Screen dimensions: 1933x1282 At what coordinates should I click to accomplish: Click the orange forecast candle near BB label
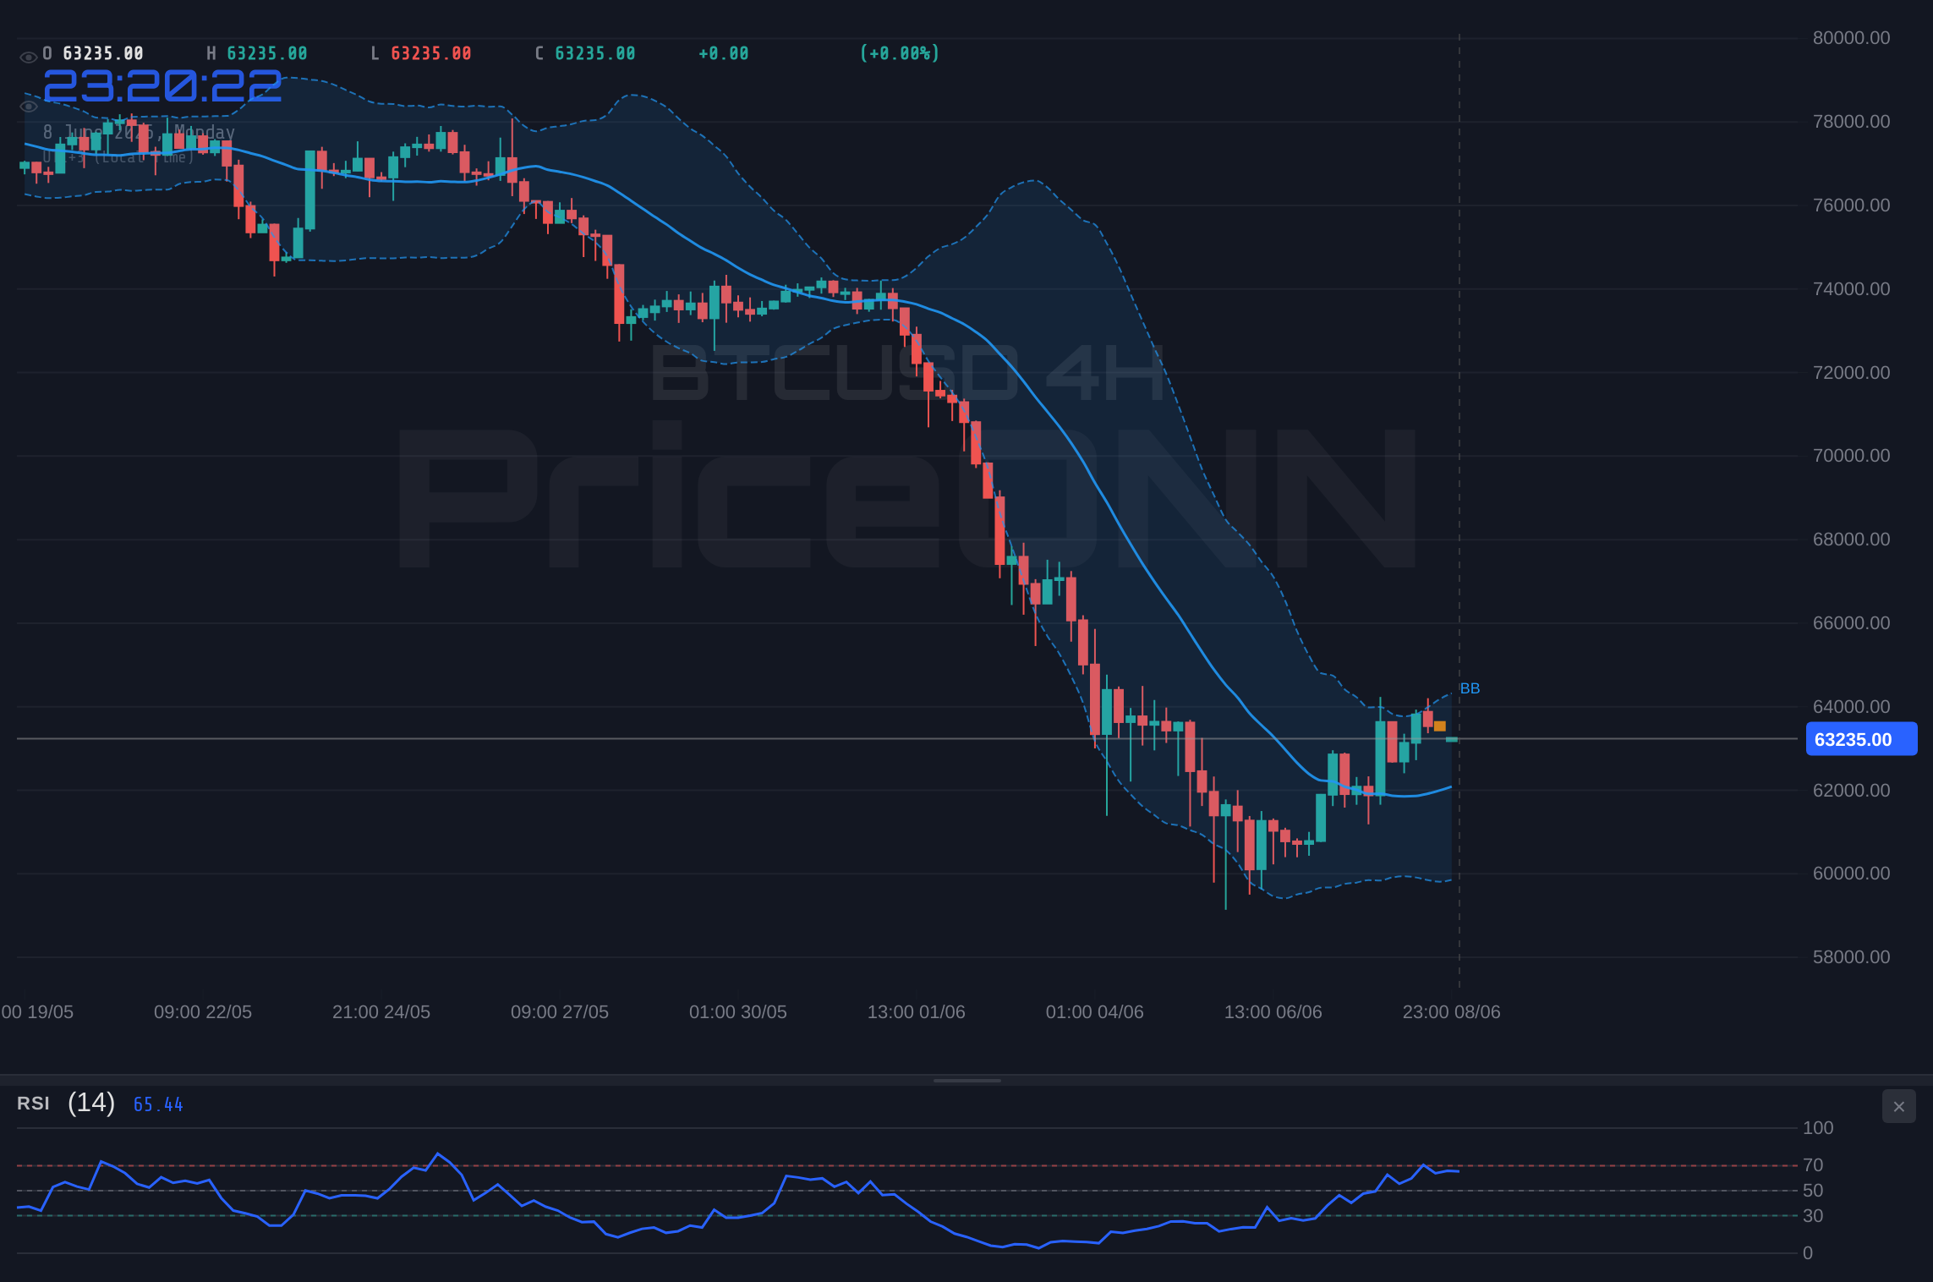[x=1440, y=726]
